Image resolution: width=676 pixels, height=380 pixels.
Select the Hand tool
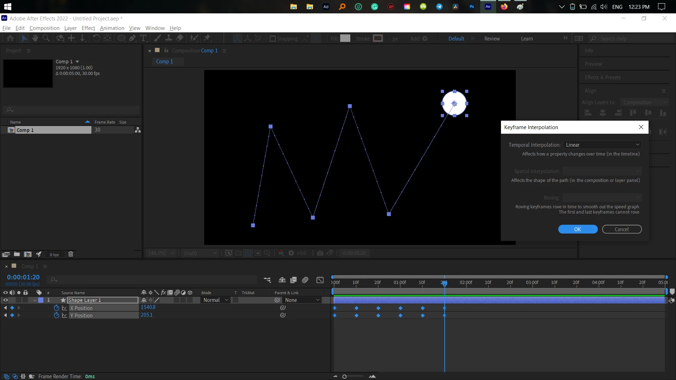[35, 38]
